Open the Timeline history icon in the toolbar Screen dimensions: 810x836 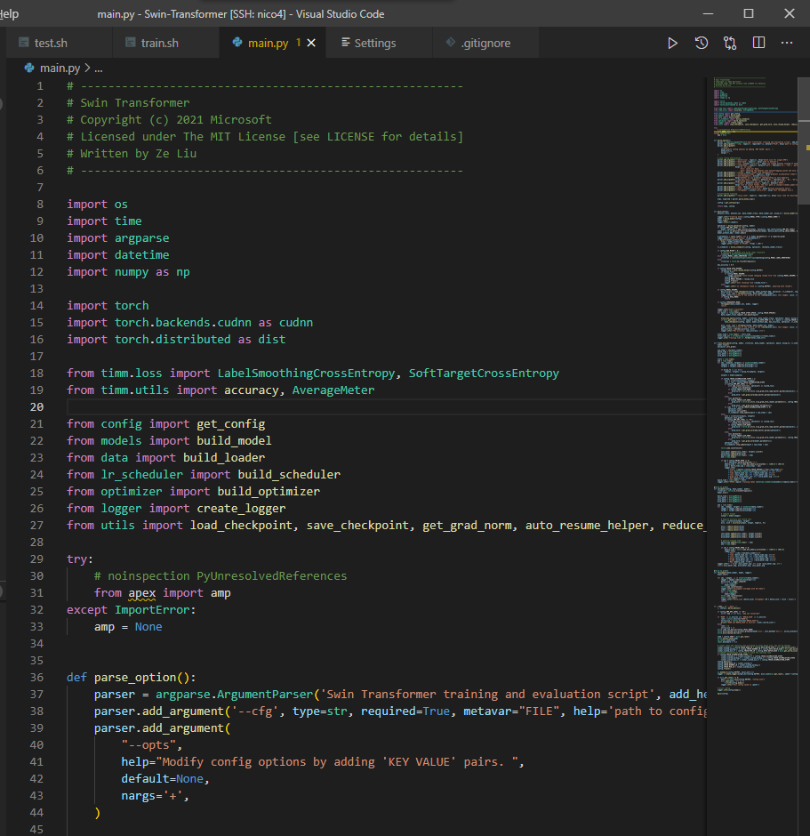(702, 42)
